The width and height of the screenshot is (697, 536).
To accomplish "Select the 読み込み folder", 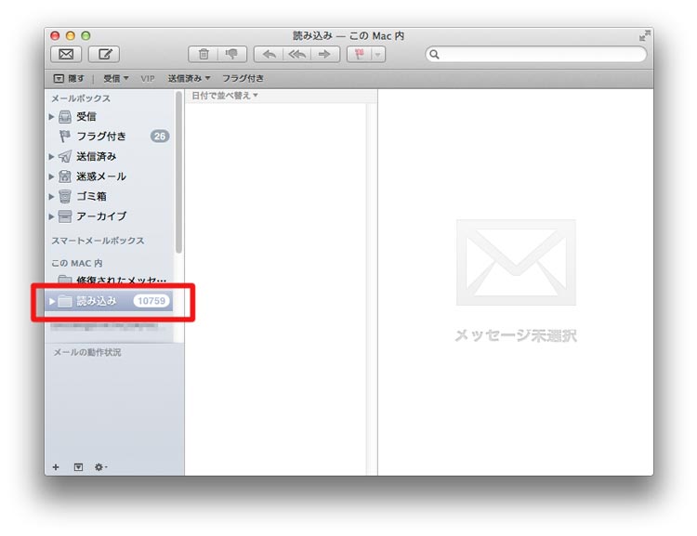I will (97, 301).
